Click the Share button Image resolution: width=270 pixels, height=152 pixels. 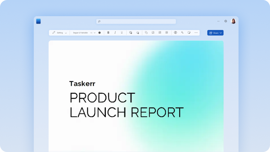tap(215, 33)
